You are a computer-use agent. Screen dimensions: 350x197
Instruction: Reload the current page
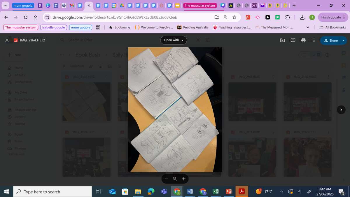coord(26,18)
